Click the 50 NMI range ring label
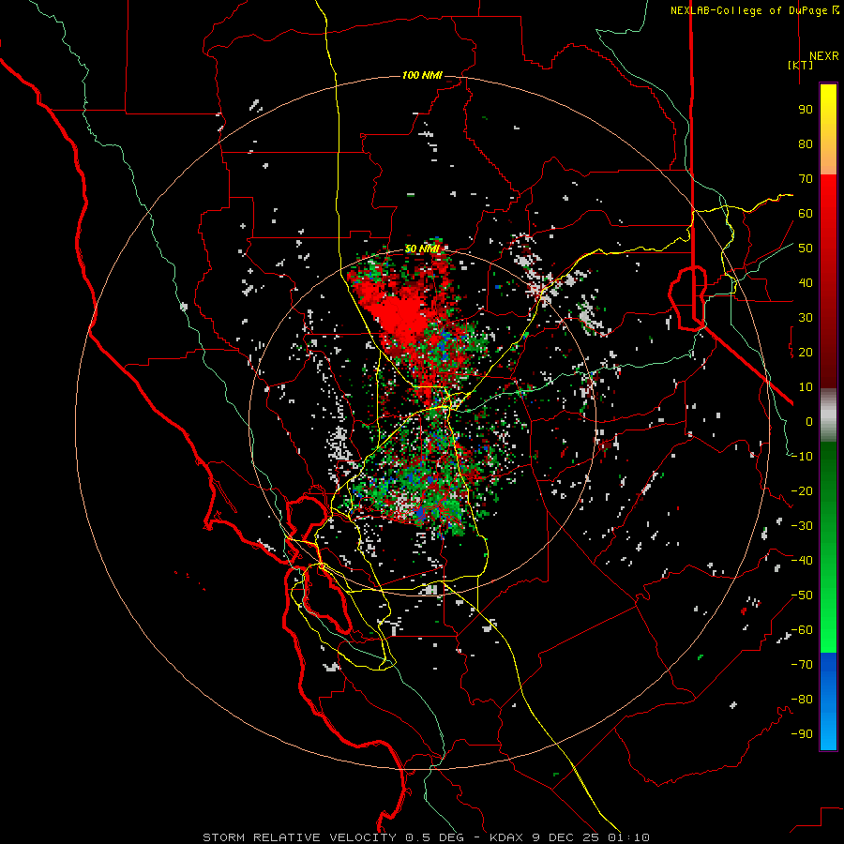The image size is (844, 844). click(x=422, y=249)
